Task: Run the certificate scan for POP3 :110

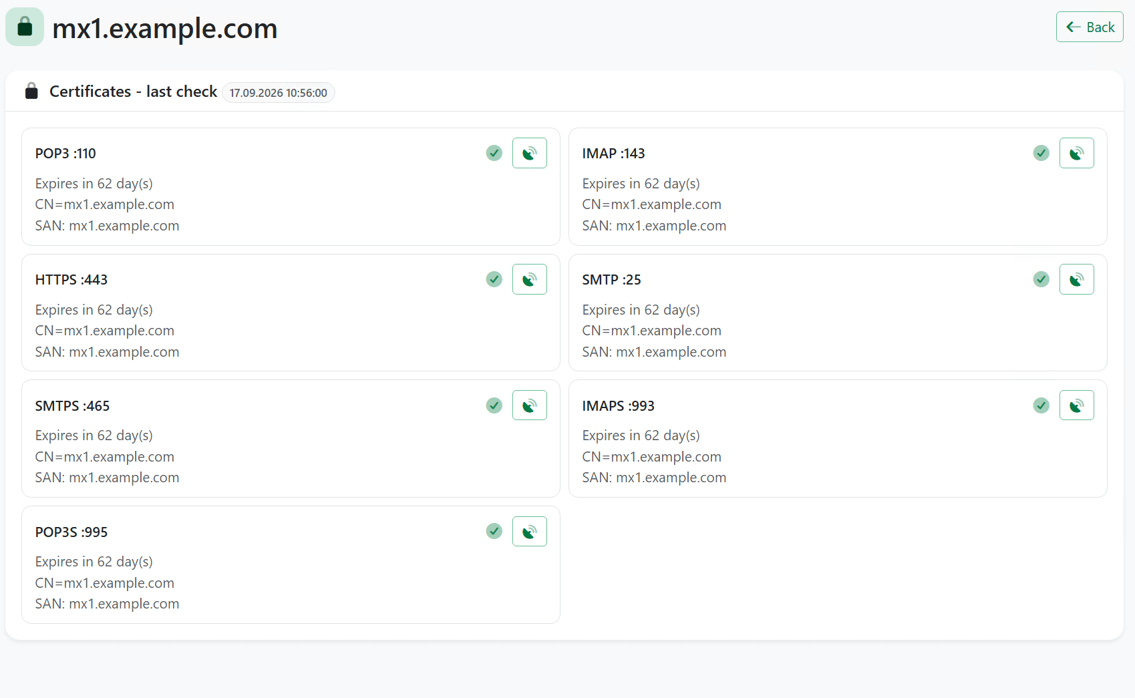Action: tap(530, 153)
